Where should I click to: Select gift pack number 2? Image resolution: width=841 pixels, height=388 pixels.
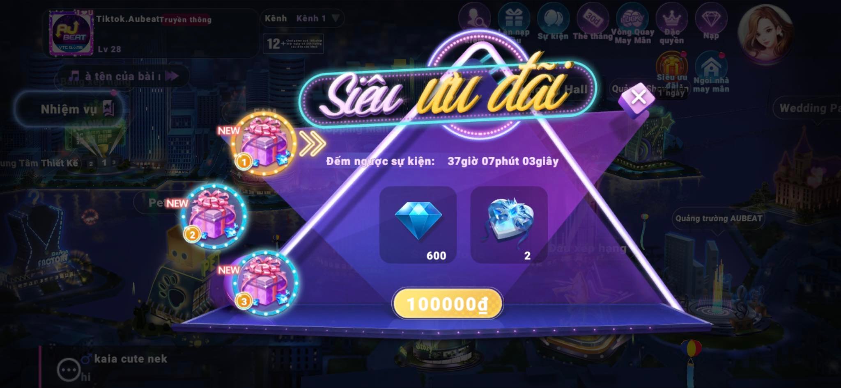(x=214, y=217)
